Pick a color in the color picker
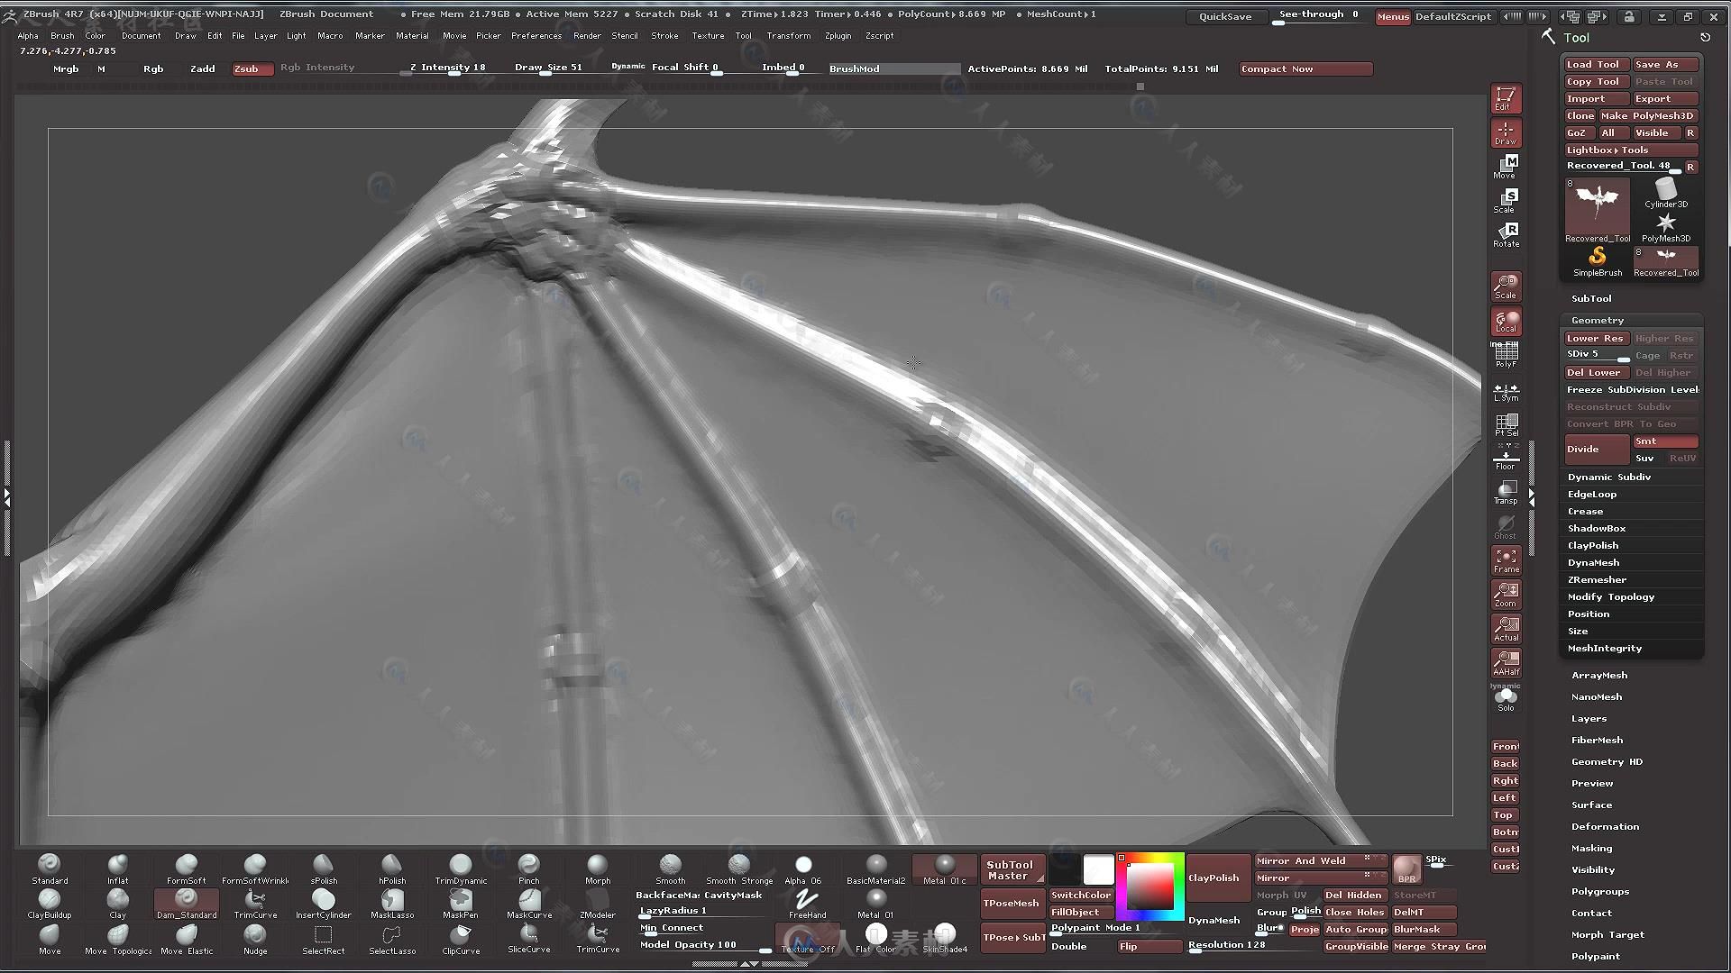This screenshot has width=1731, height=973. click(x=1150, y=887)
